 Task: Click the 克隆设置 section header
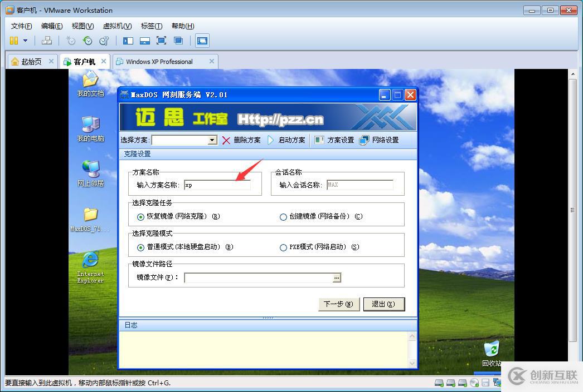click(268, 154)
